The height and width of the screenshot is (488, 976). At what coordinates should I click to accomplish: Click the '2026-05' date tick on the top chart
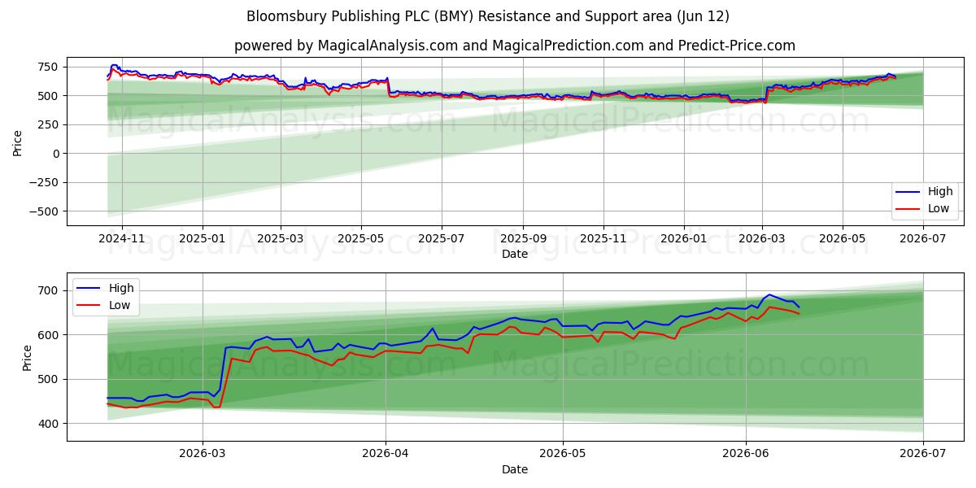coord(842,240)
